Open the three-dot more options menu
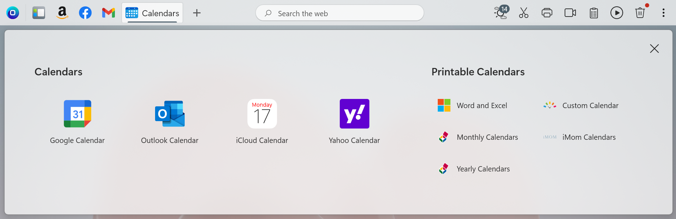This screenshot has height=219, width=676. pos(663,13)
